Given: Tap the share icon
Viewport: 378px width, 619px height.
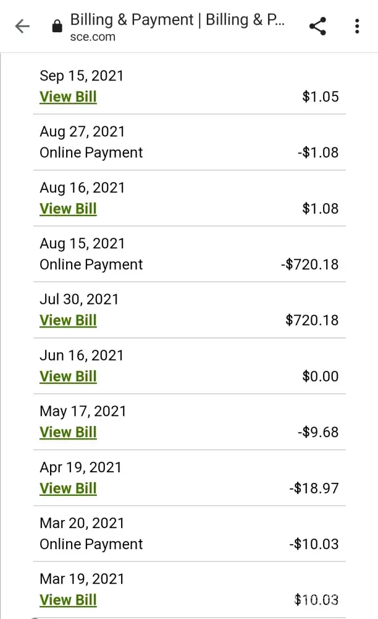Looking at the screenshot, I should pos(317,27).
